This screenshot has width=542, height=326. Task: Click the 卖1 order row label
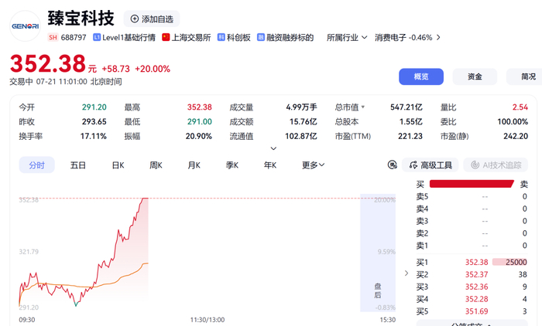click(x=422, y=246)
